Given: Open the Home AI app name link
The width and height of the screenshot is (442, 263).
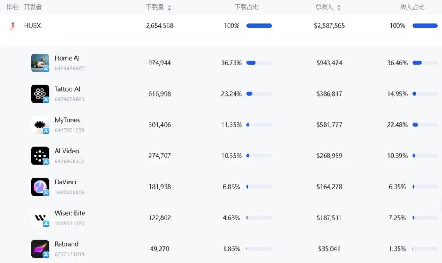Looking at the screenshot, I should coord(67,58).
